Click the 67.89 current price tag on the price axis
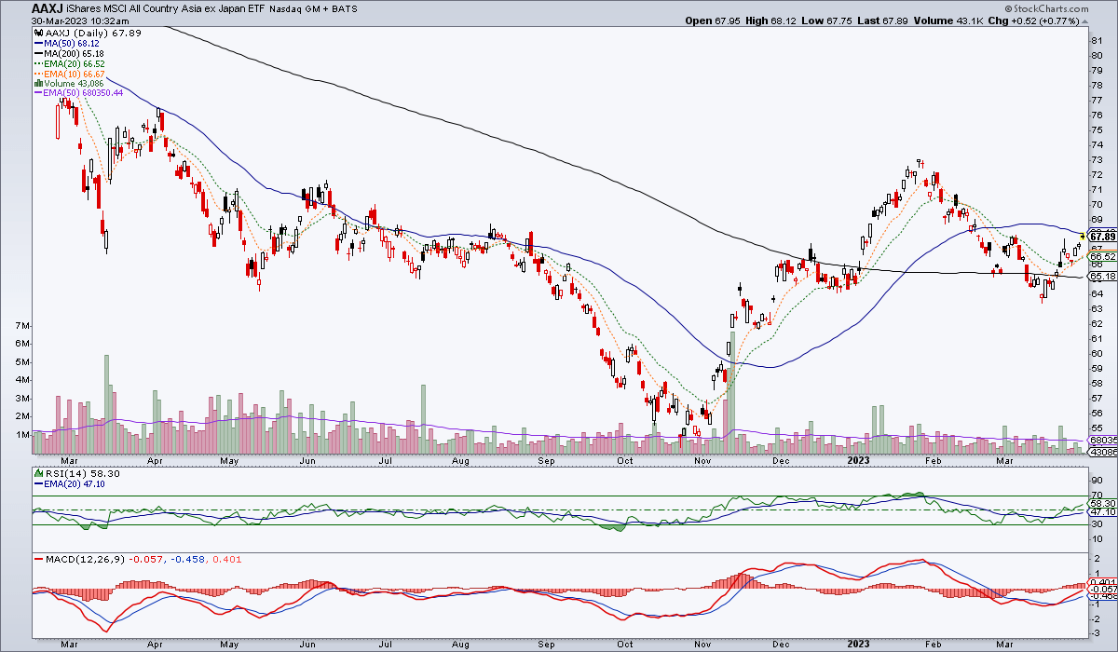 [x=1102, y=237]
